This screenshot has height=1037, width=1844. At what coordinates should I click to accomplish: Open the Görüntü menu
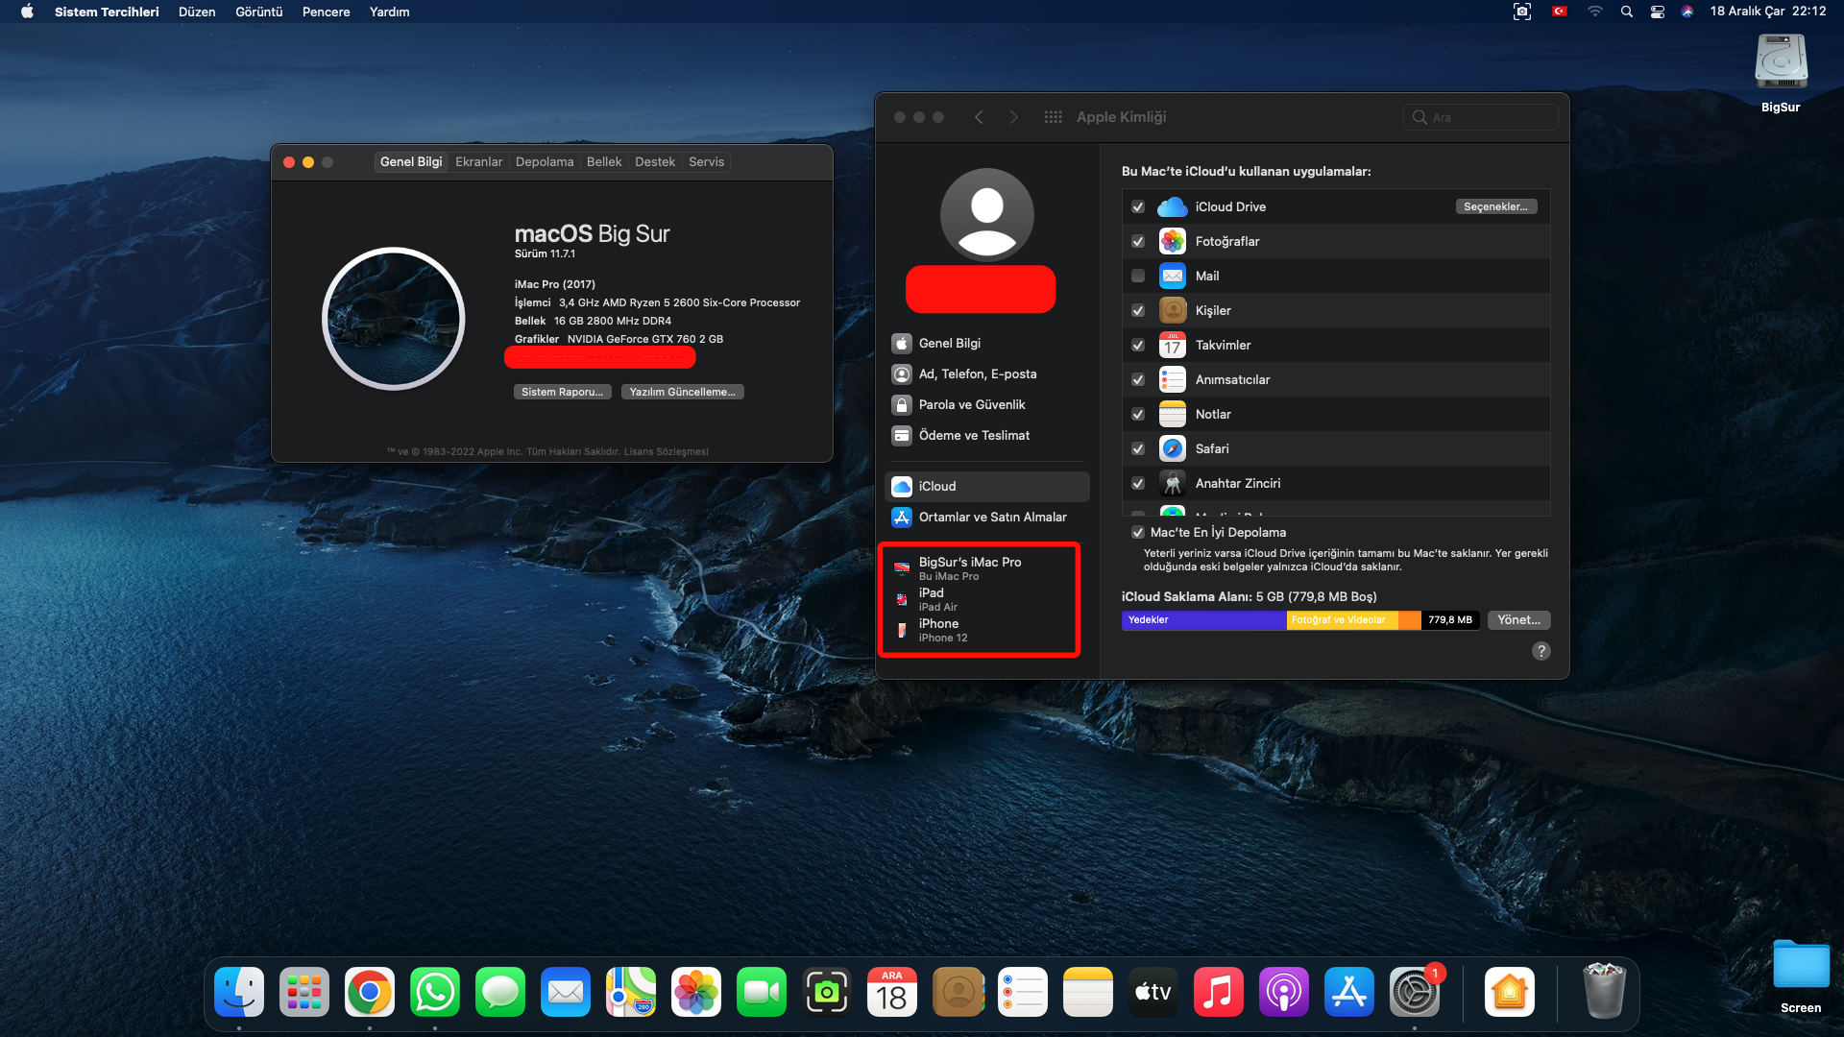pyautogui.click(x=258, y=12)
